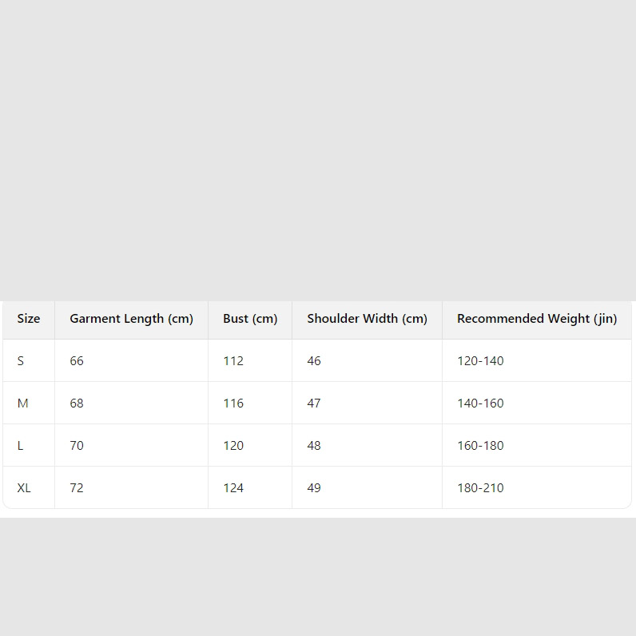Click shoulder width value 48

pyautogui.click(x=314, y=446)
